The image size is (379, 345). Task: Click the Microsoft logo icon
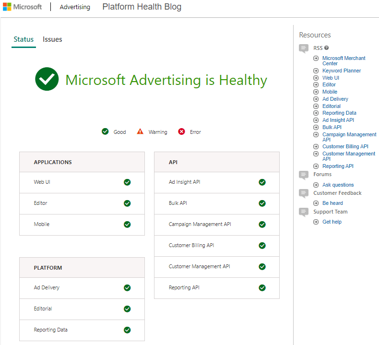(8, 7)
